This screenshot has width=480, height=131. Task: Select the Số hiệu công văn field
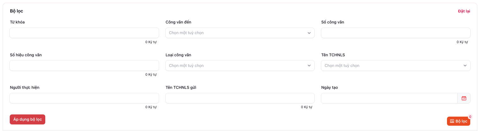pos(84,66)
